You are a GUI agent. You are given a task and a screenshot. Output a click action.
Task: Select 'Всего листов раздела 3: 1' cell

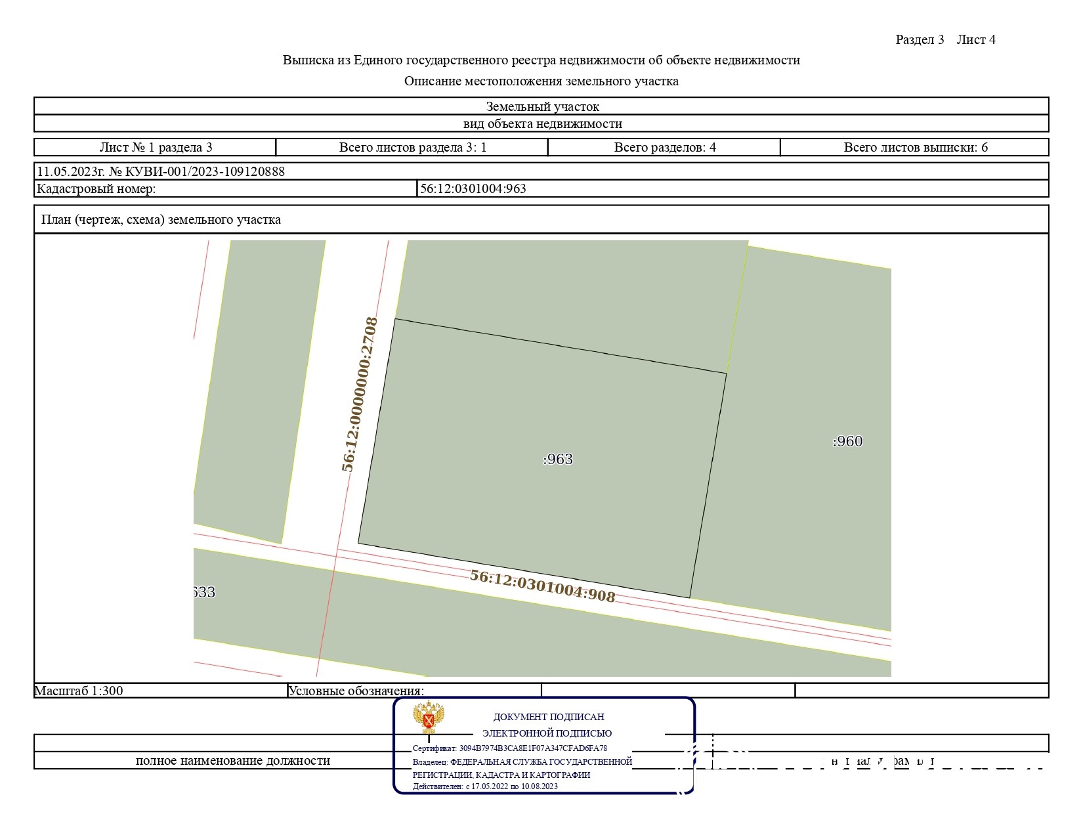[412, 147]
